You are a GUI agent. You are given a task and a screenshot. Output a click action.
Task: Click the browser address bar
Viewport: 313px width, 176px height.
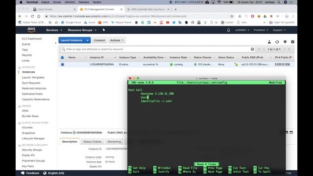pyautogui.click(x=138, y=16)
